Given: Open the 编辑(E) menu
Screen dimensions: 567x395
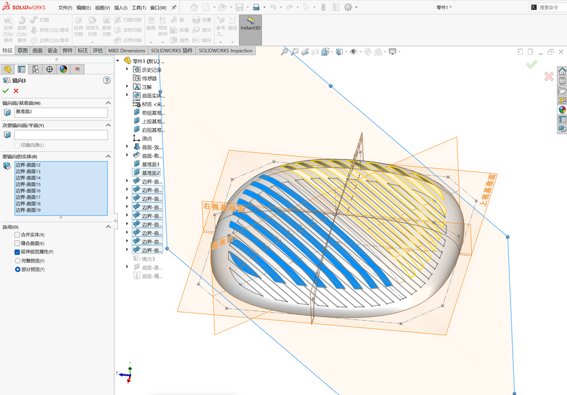Looking at the screenshot, I should tap(84, 8).
